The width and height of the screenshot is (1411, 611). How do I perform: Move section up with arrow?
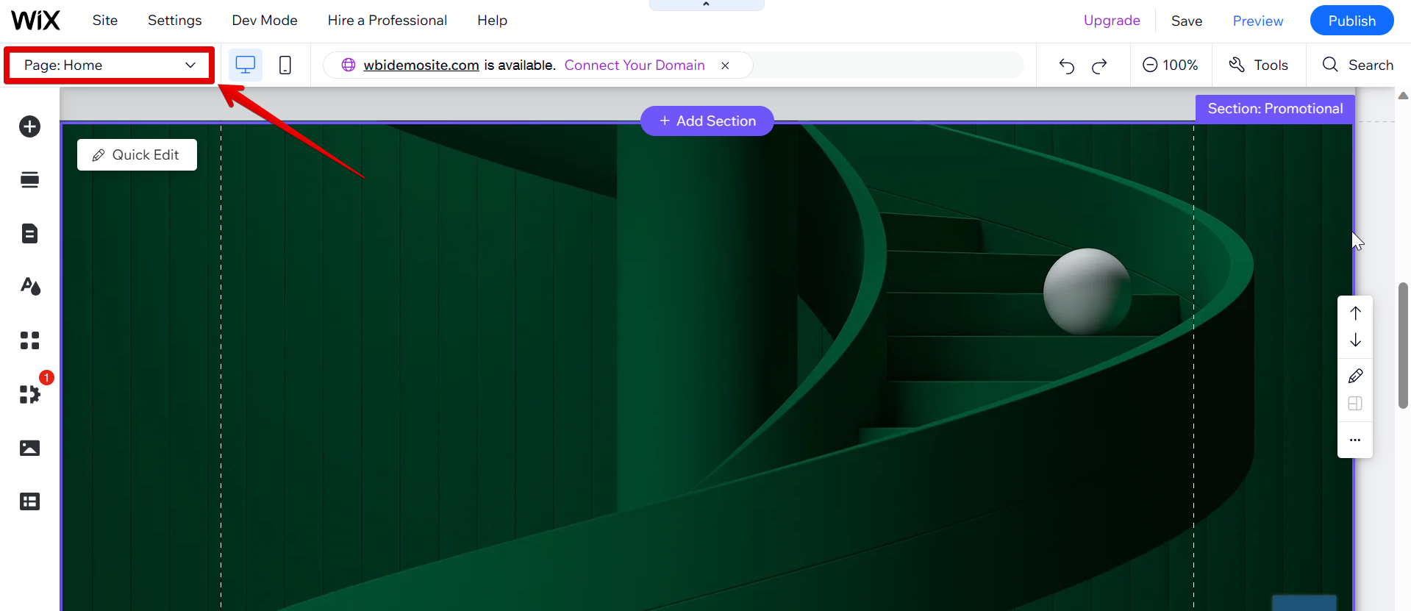click(x=1355, y=313)
